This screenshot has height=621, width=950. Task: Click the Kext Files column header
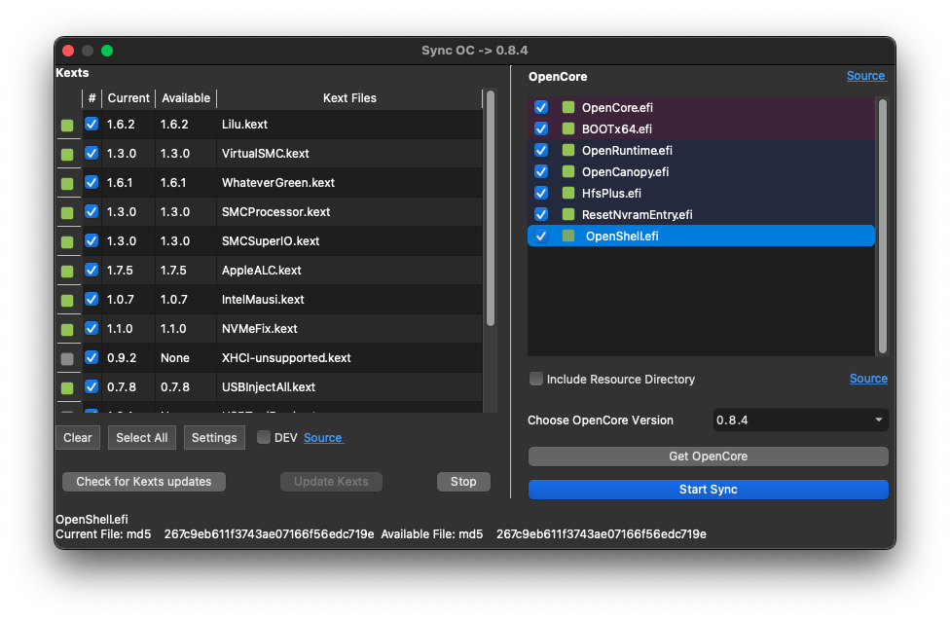point(349,98)
